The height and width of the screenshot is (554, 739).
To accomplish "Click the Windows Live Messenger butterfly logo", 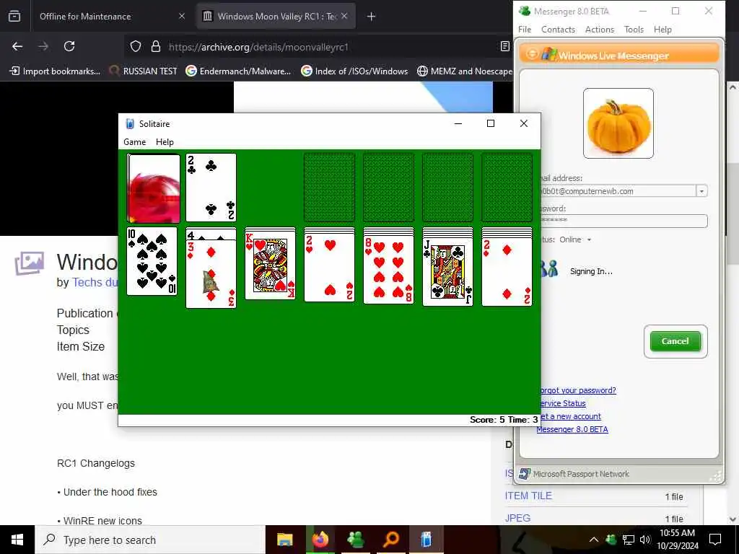I will pyautogui.click(x=548, y=53).
